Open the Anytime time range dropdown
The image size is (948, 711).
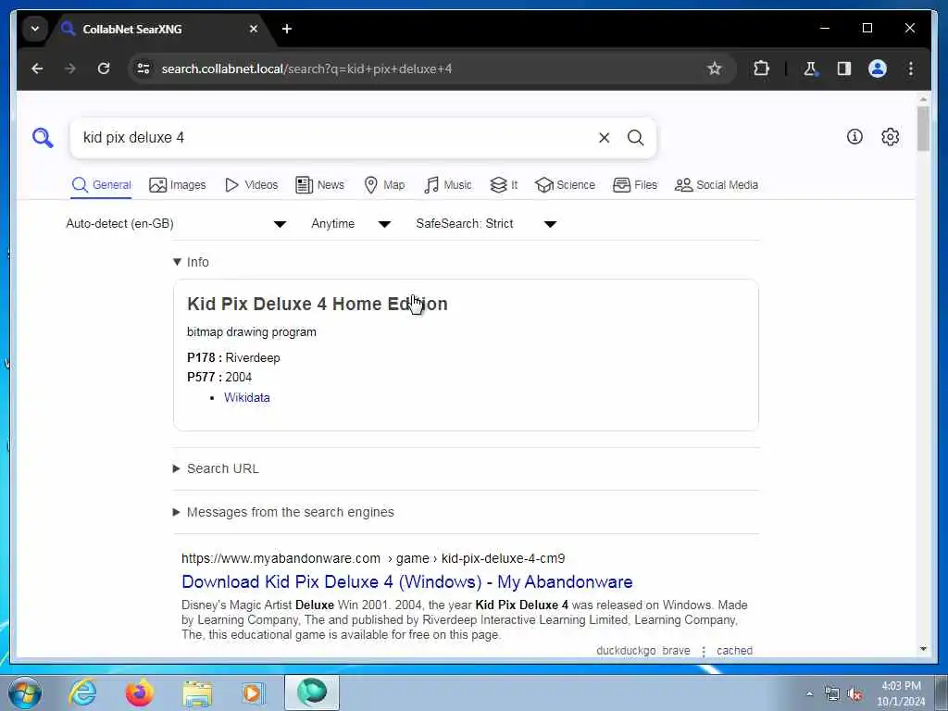tap(351, 224)
